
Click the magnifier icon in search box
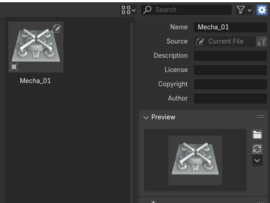147,10
